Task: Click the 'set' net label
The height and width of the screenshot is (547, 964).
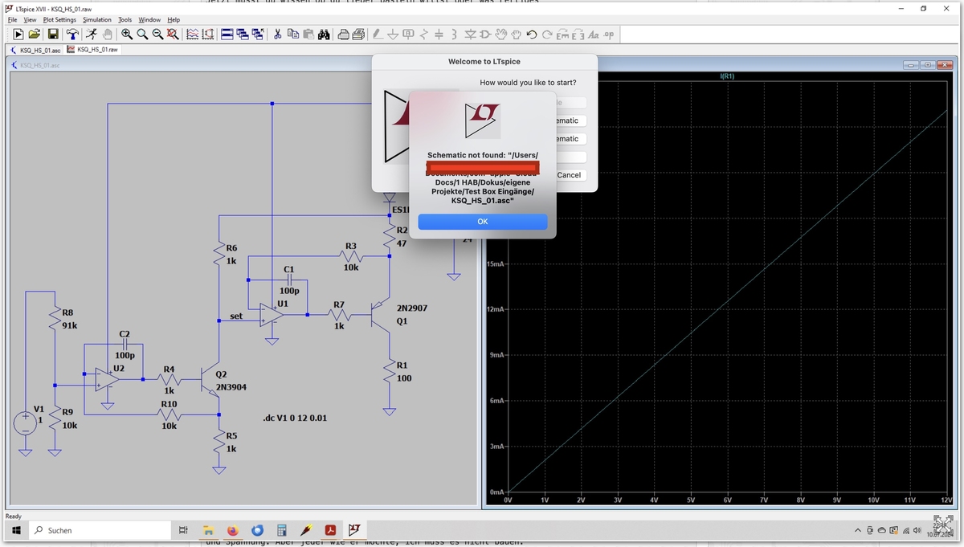Action: tap(236, 316)
